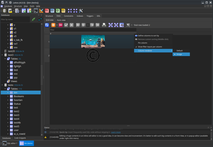Rollback changes with the grey X icon

point(72,25)
